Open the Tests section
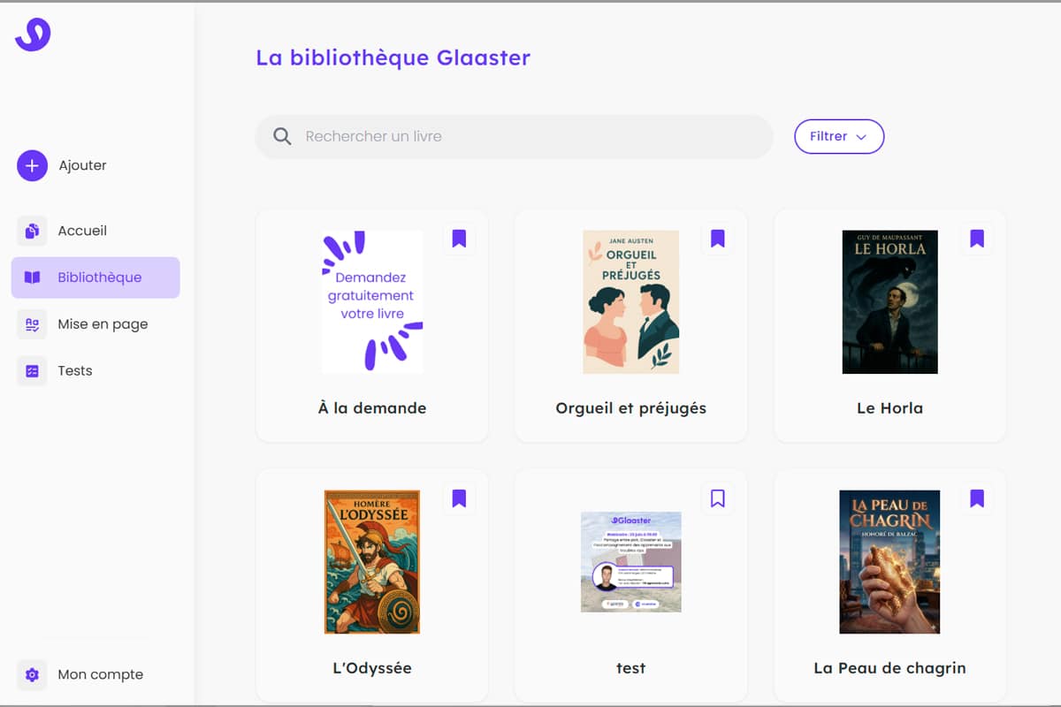 click(95, 371)
